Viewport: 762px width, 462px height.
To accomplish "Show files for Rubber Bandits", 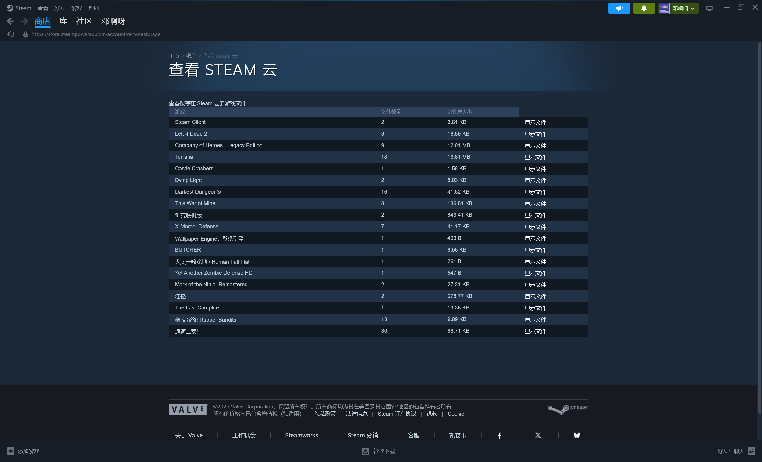I will coord(535,320).
